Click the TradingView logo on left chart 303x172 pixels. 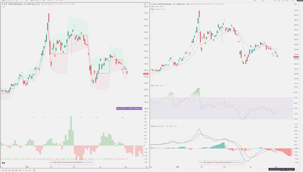(4, 163)
